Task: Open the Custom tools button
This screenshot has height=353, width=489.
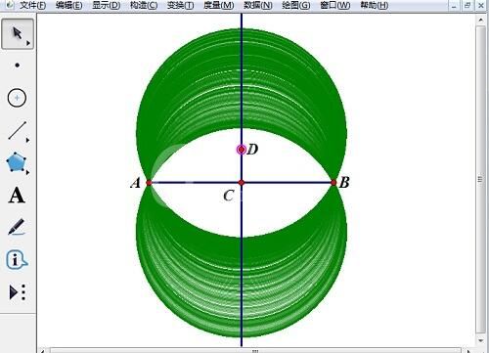Action: [17, 292]
